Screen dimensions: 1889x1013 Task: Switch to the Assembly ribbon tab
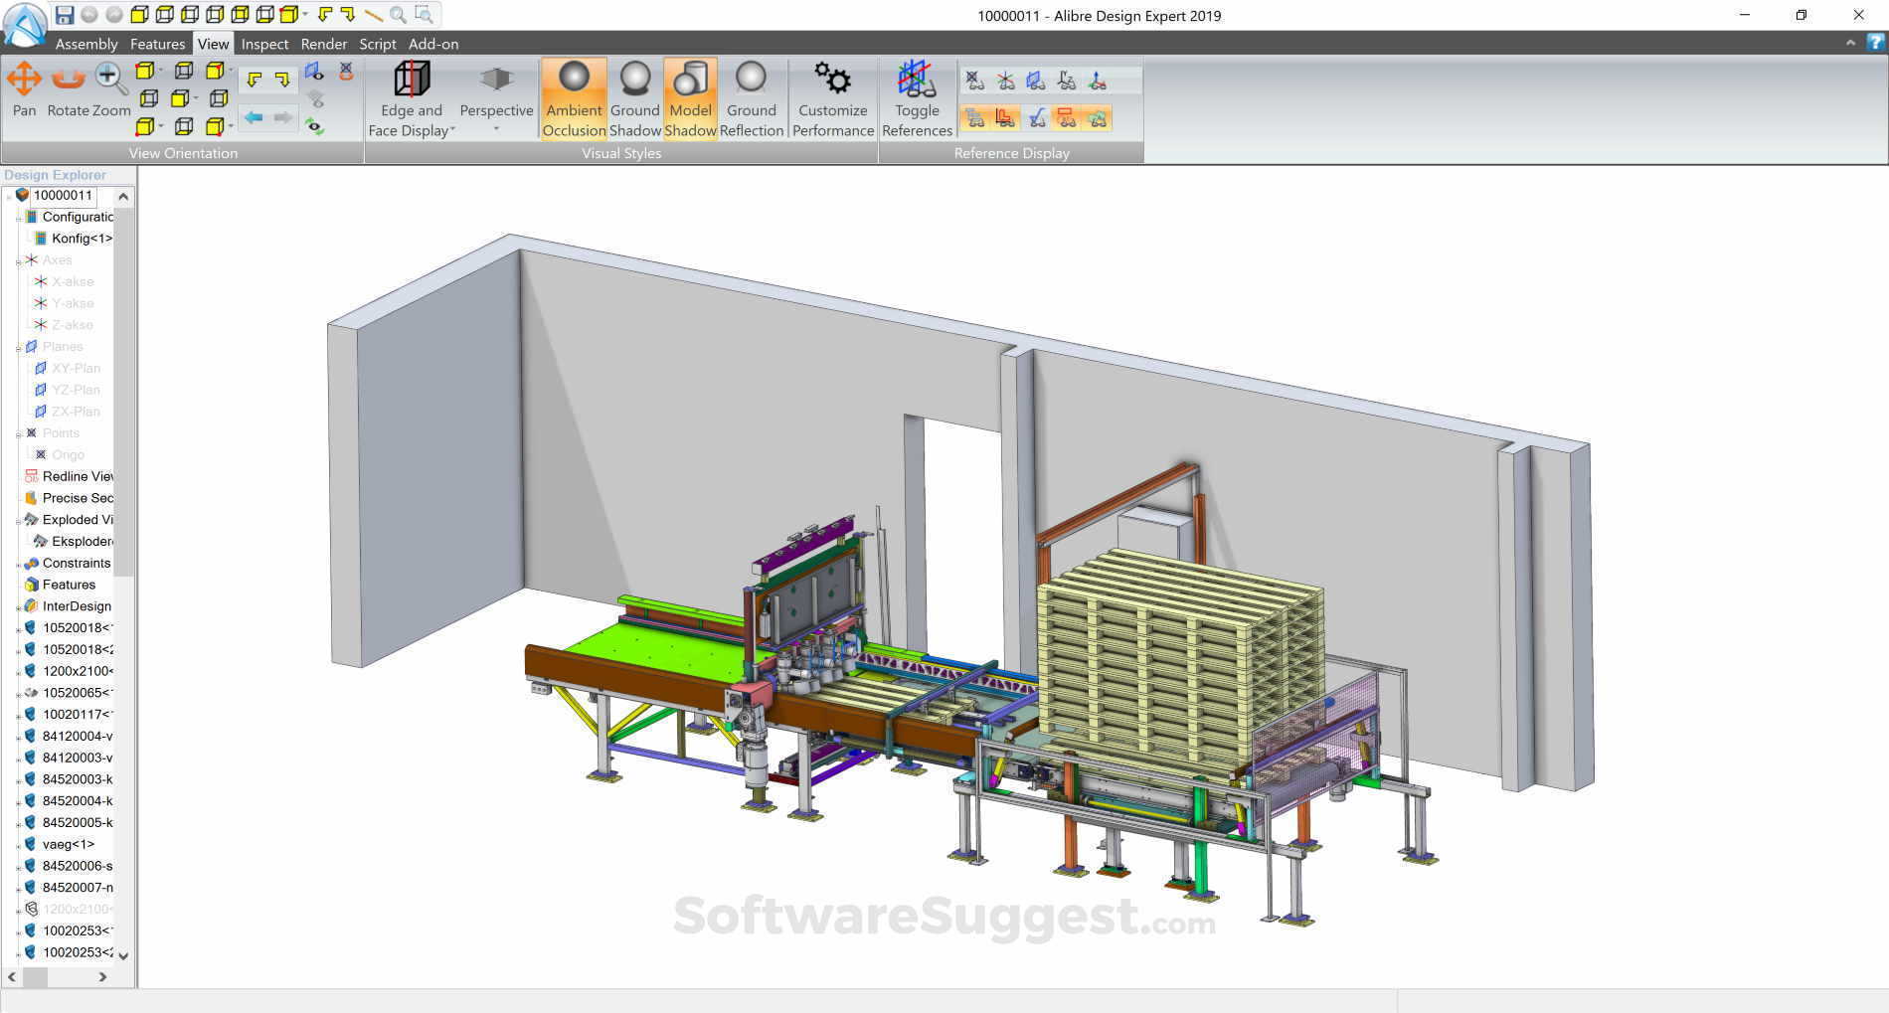[86, 44]
